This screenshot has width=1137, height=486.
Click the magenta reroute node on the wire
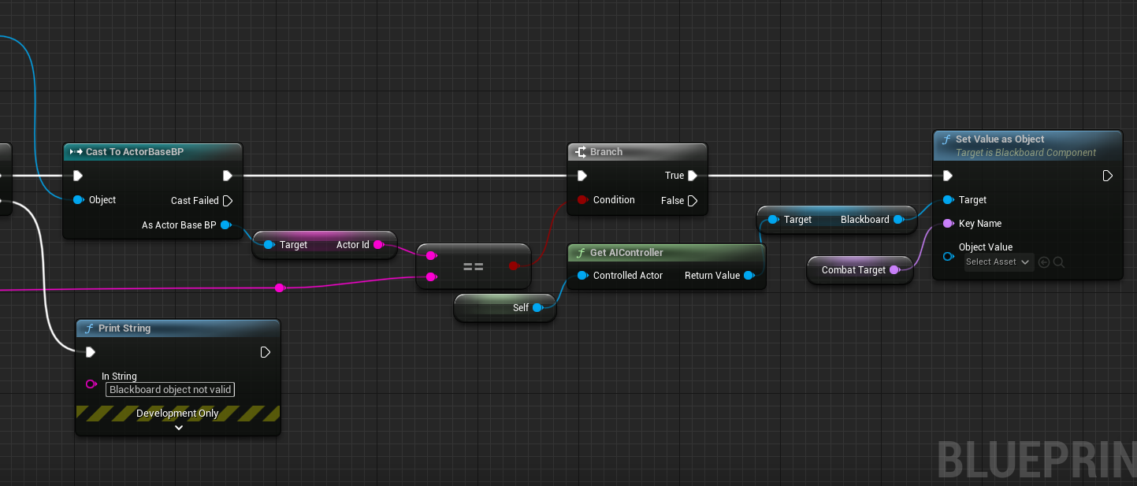(279, 288)
